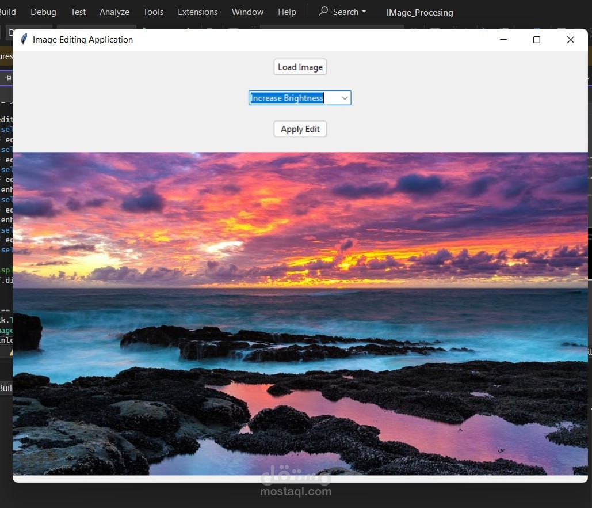Close the Image Editing Application window
The height and width of the screenshot is (508, 592).
click(x=571, y=40)
